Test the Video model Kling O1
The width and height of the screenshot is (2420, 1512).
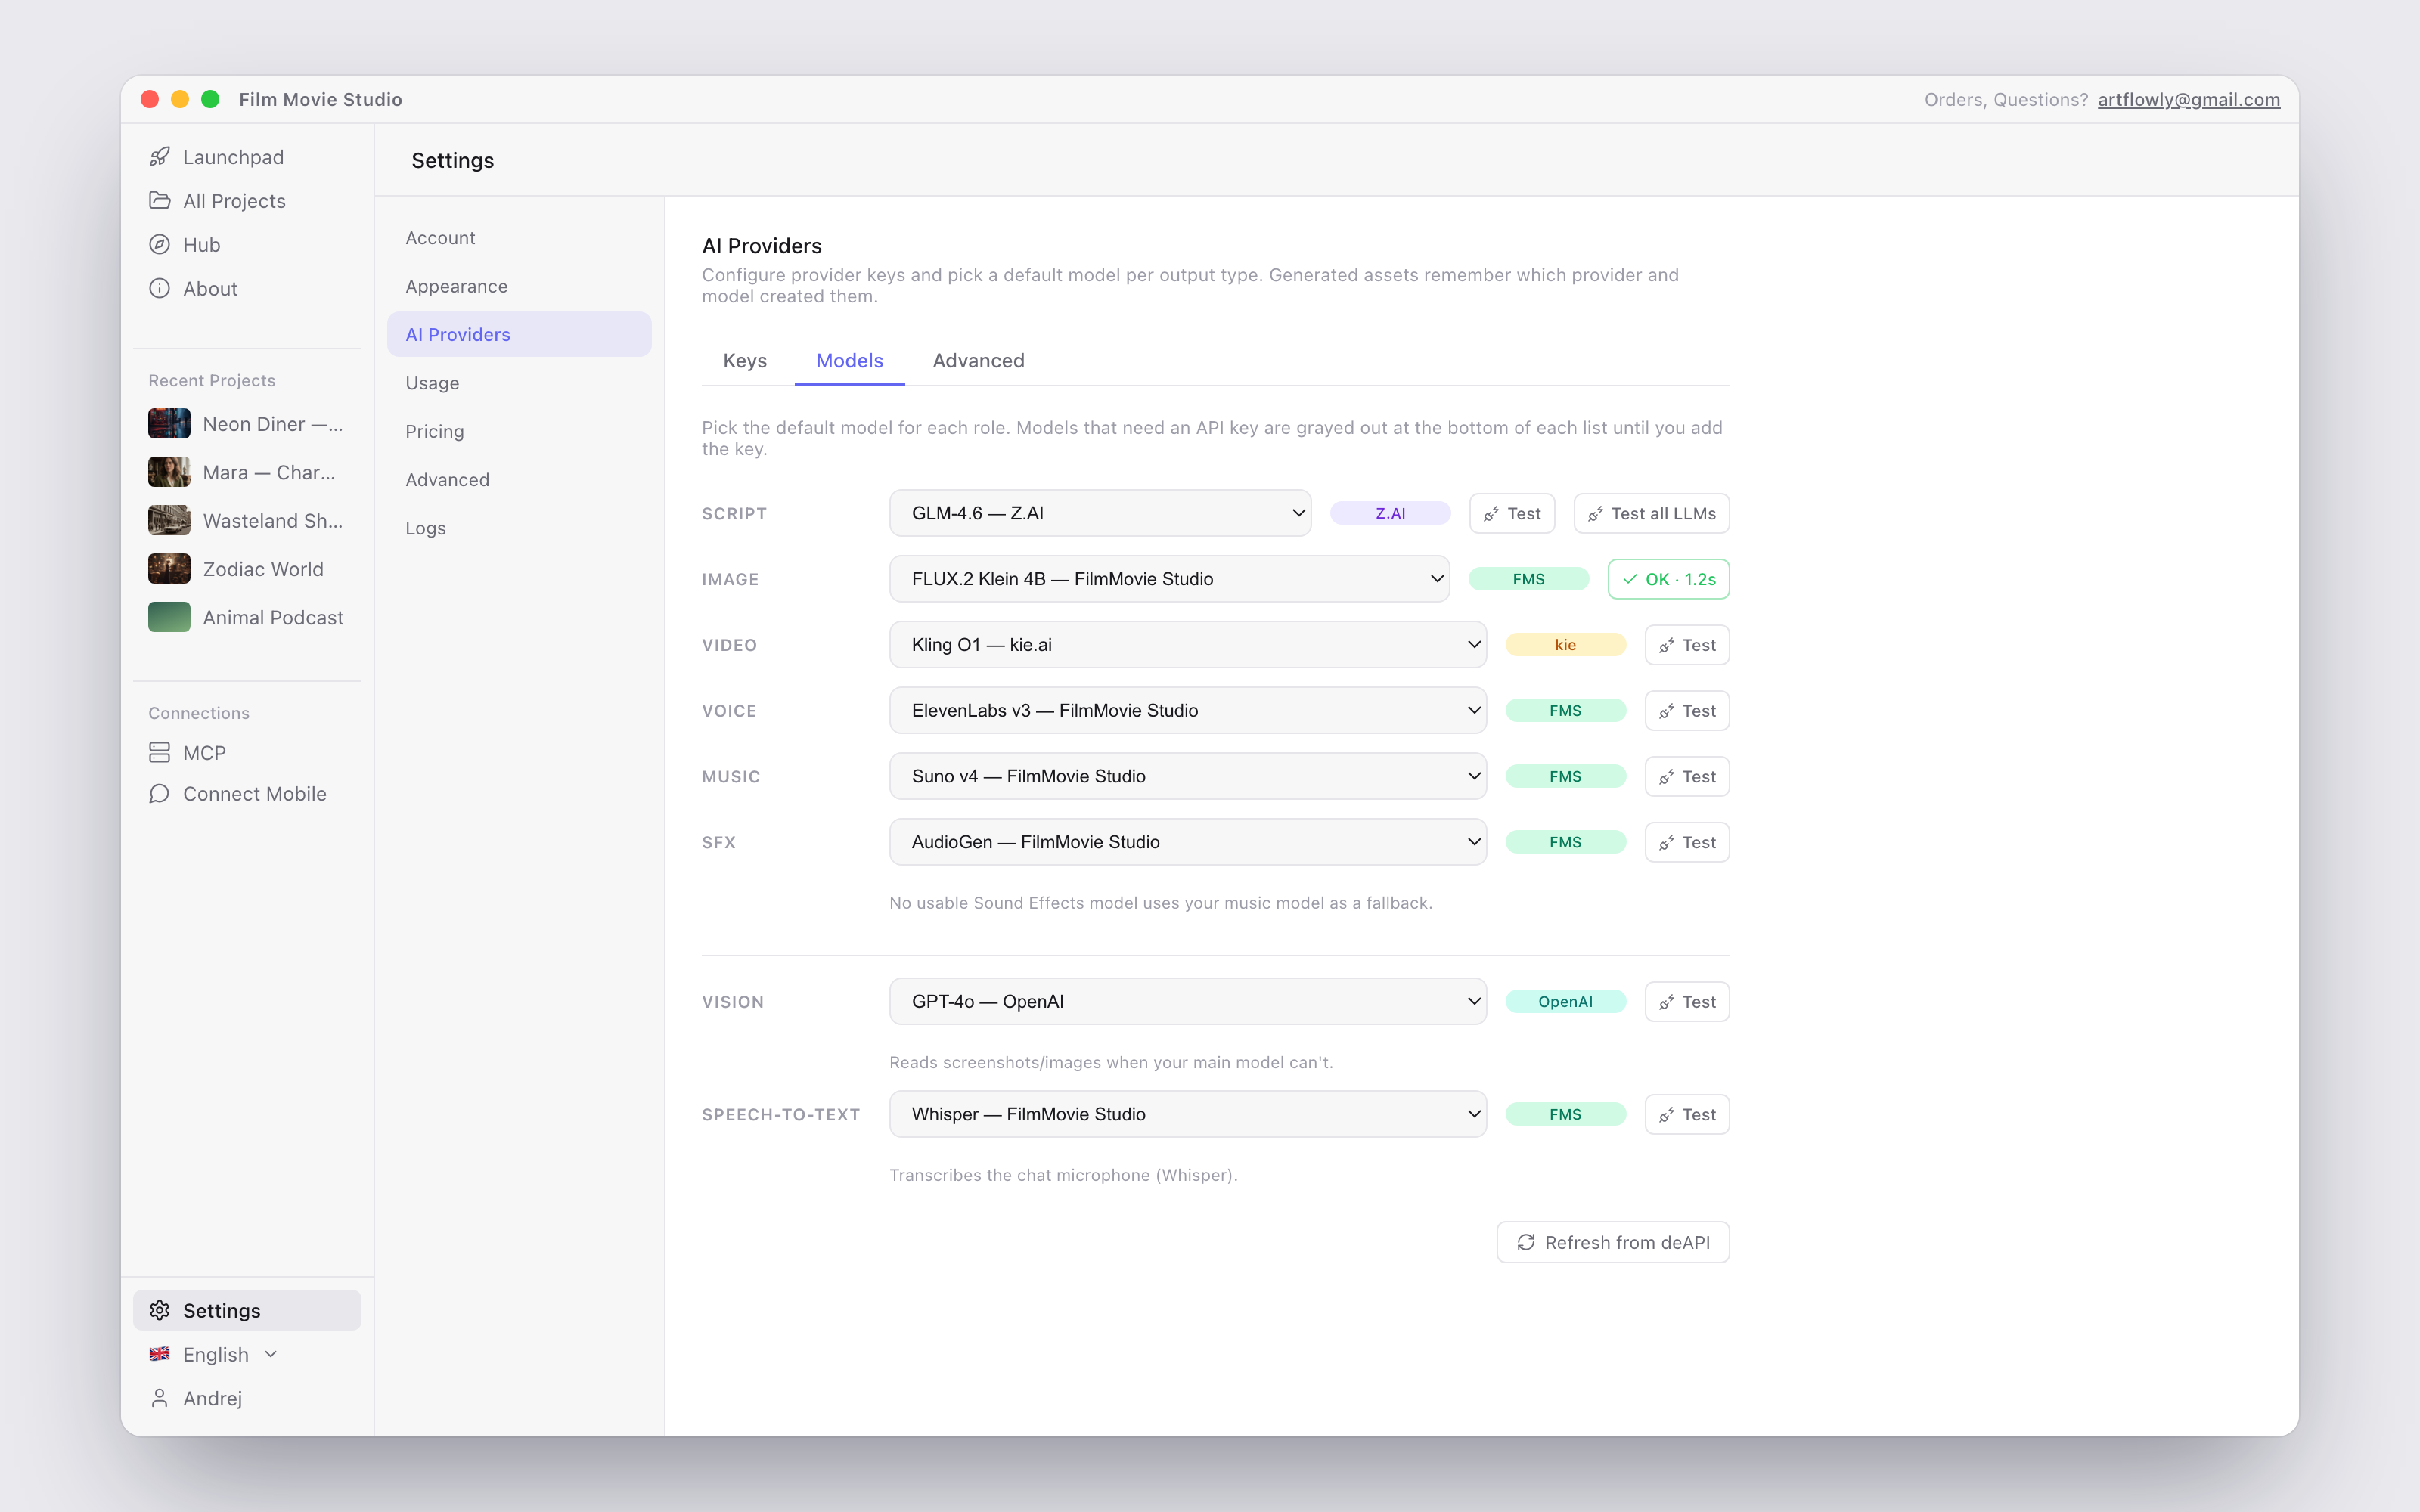(1687, 645)
